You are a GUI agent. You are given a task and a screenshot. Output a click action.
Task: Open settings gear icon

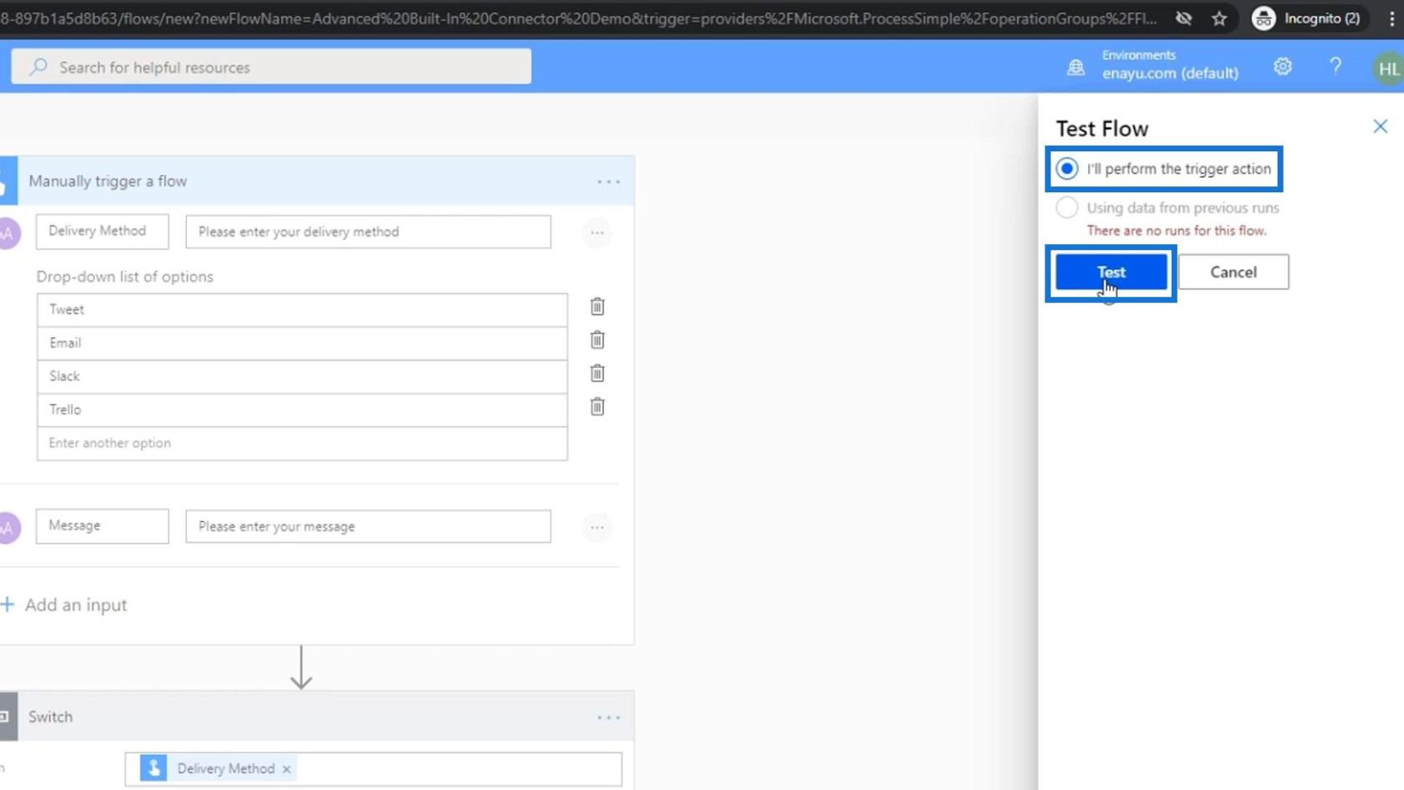[x=1283, y=67]
